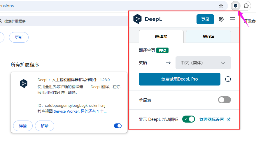Open the DeepL popup hamburger menu

233,19
